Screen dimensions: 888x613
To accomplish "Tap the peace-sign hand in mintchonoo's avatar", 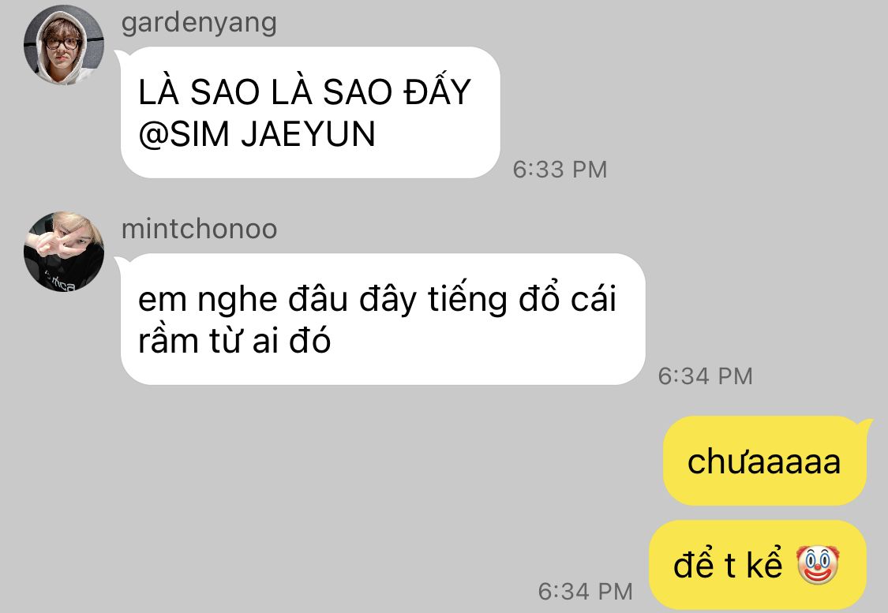I will point(50,242).
